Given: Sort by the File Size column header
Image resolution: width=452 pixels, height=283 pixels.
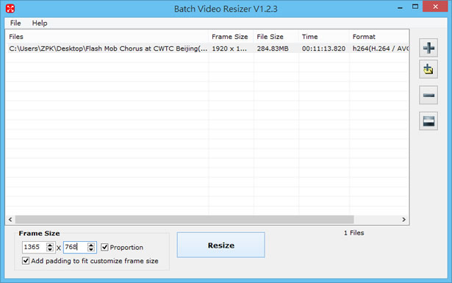Looking at the screenshot, I should [276, 37].
